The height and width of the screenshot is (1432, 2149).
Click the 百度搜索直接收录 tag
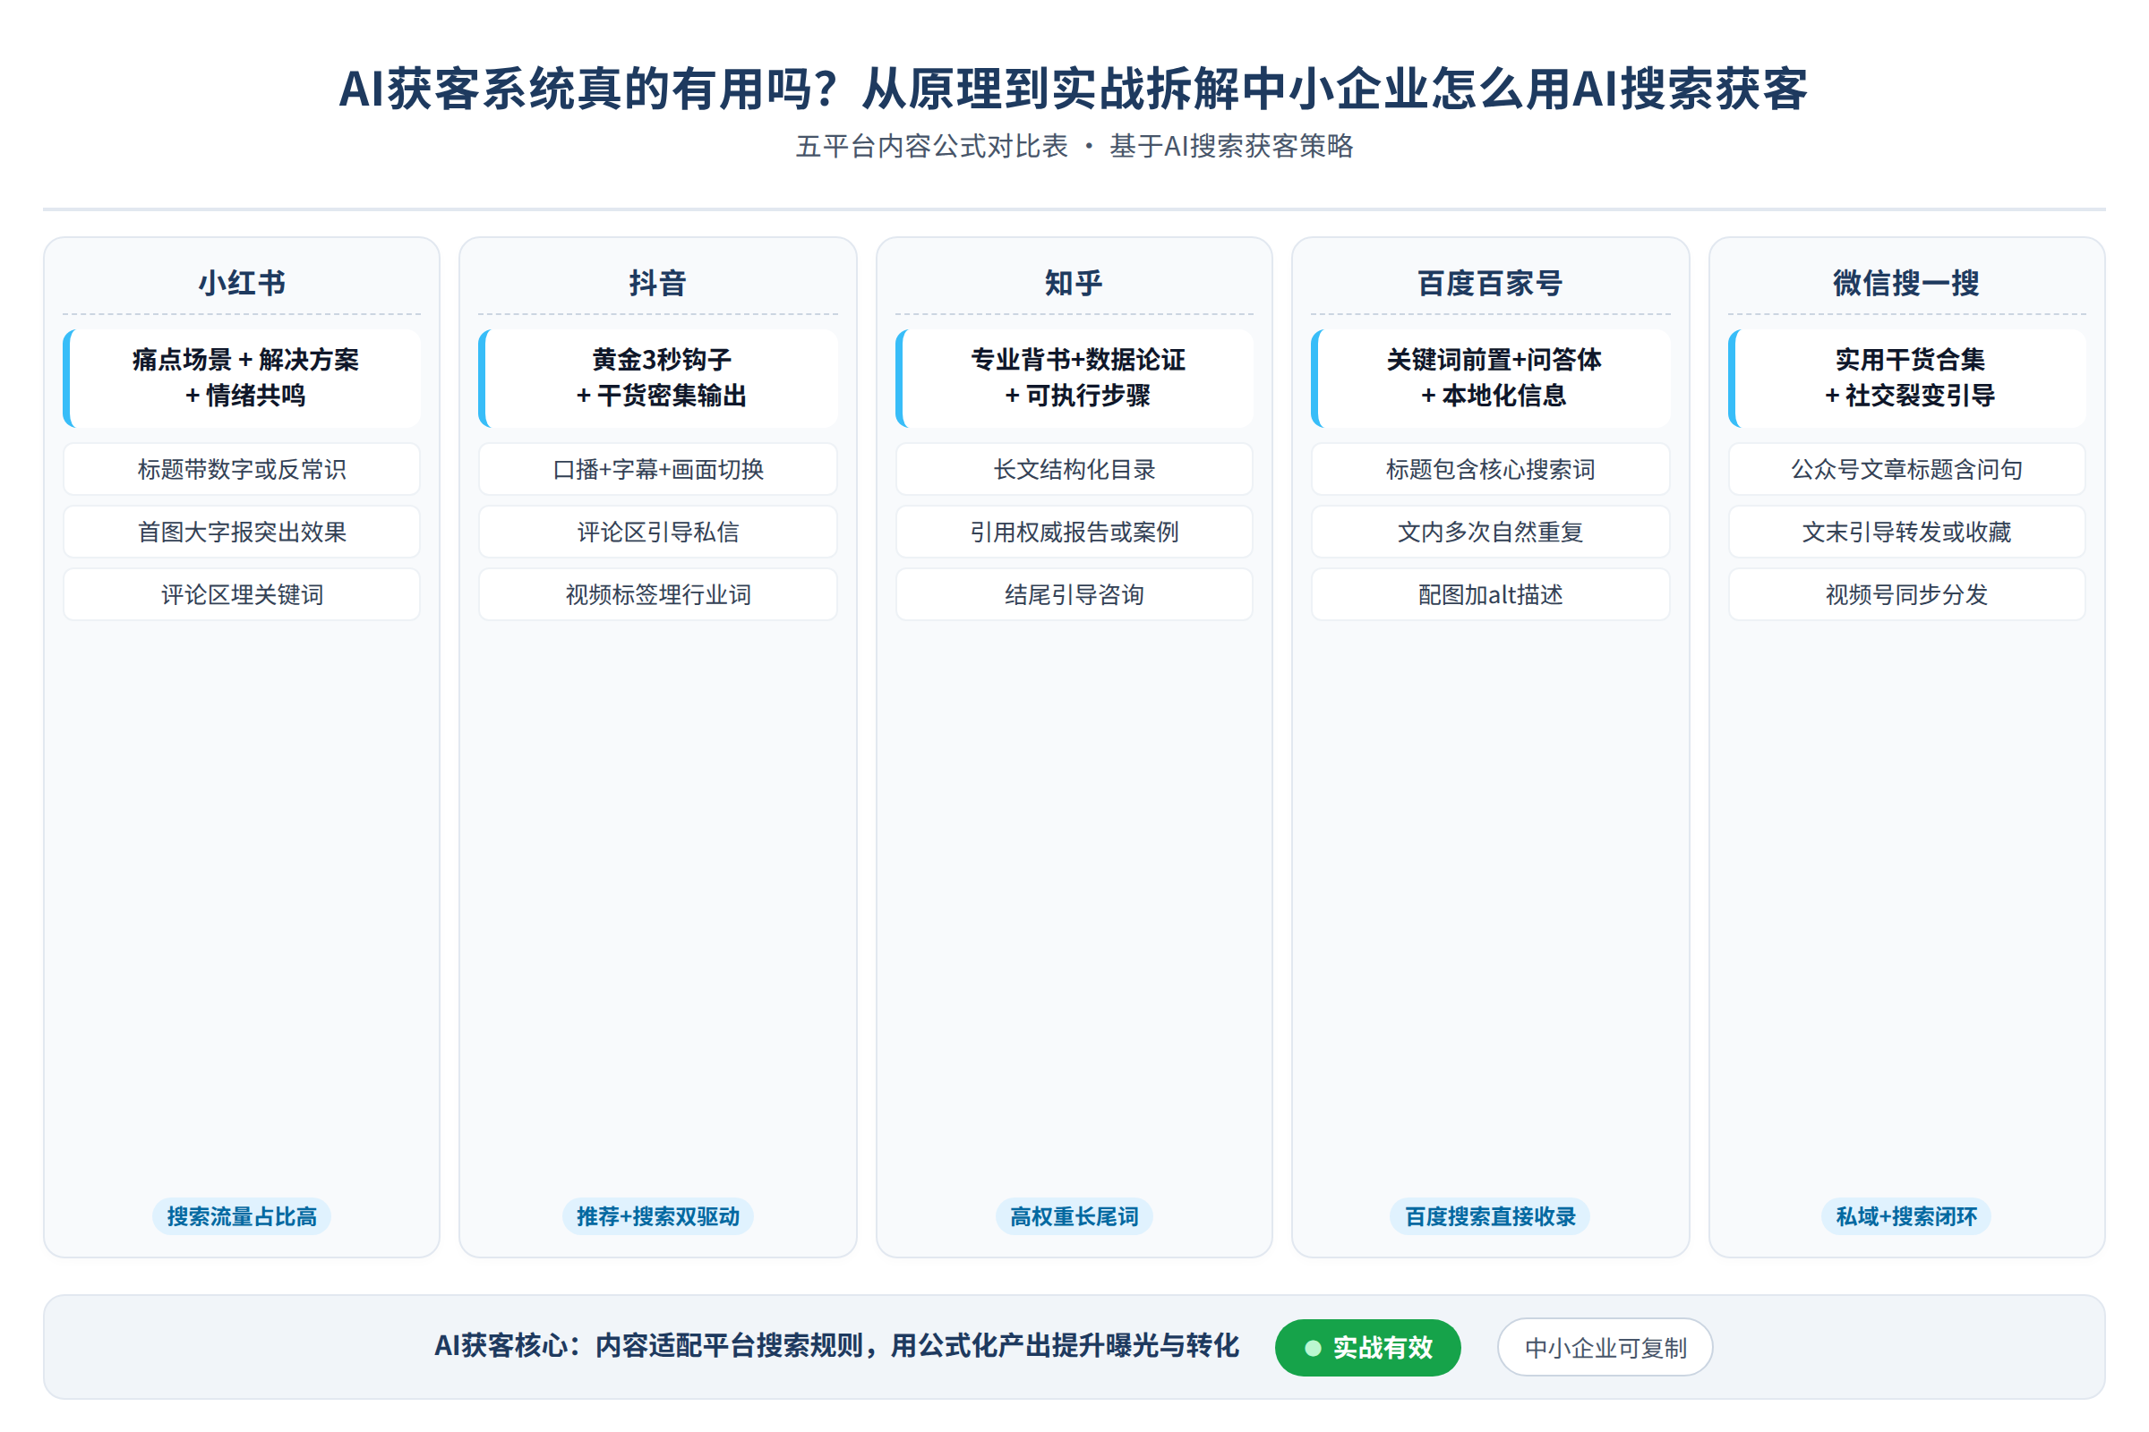1490,1216
